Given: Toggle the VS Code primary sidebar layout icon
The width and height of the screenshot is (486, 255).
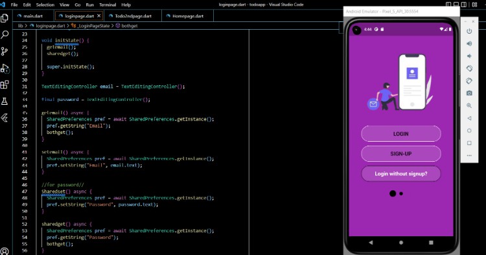Looking at the screenshot, I should [448, 5].
